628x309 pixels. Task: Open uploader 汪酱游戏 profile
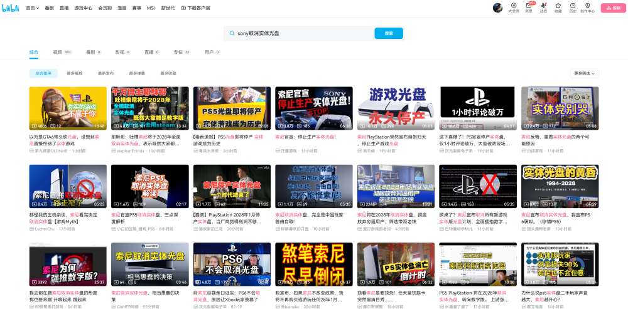click(x=287, y=151)
